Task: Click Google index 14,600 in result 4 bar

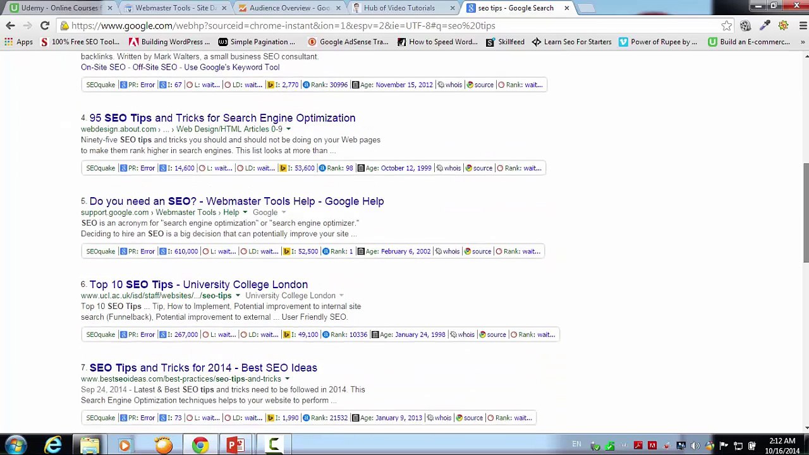Action: point(185,168)
